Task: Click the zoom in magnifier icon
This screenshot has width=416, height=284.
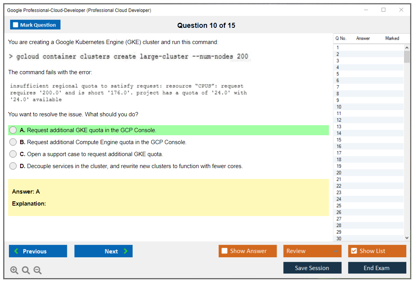Action: click(x=14, y=270)
